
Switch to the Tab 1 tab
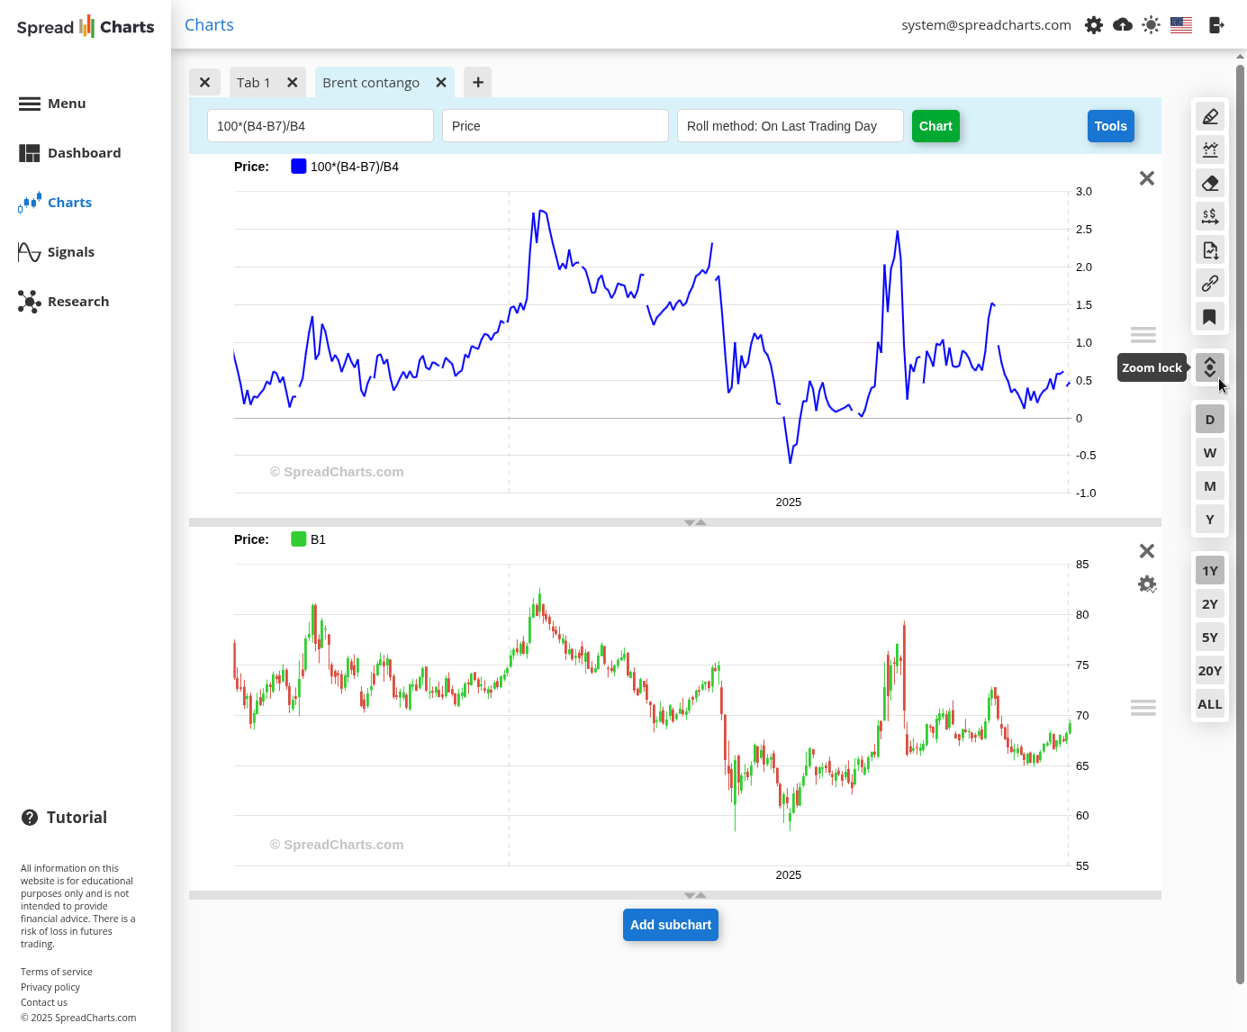pyautogui.click(x=254, y=83)
